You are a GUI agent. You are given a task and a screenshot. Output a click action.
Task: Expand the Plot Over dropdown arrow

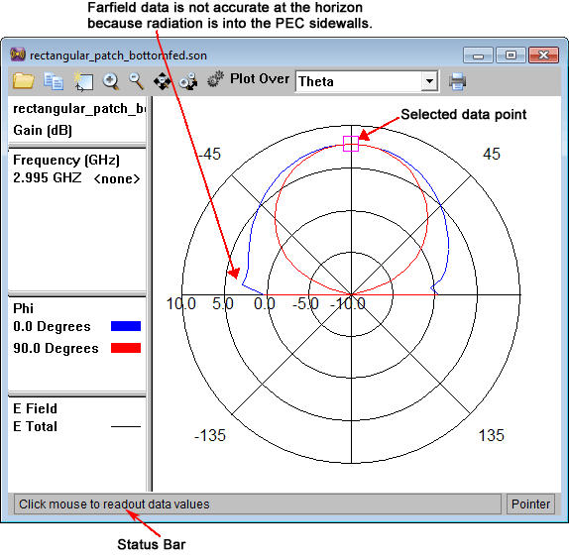click(x=429, y=81)
